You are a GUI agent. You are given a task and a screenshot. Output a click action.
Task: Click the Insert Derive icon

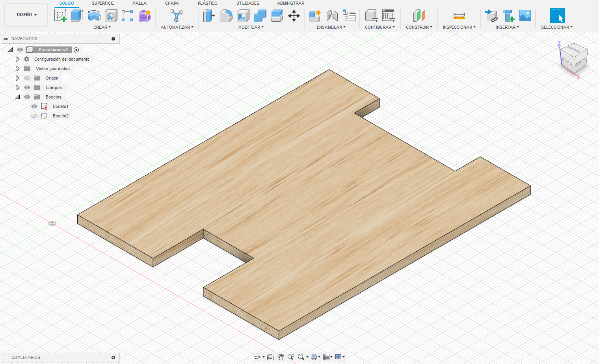click(491, 16)
